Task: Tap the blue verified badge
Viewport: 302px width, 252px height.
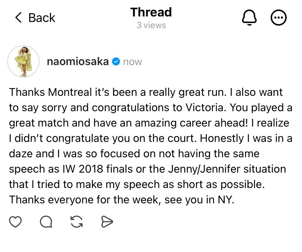Action: [116, 61]
